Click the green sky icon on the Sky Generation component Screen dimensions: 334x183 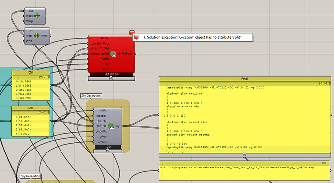(111, 126)
